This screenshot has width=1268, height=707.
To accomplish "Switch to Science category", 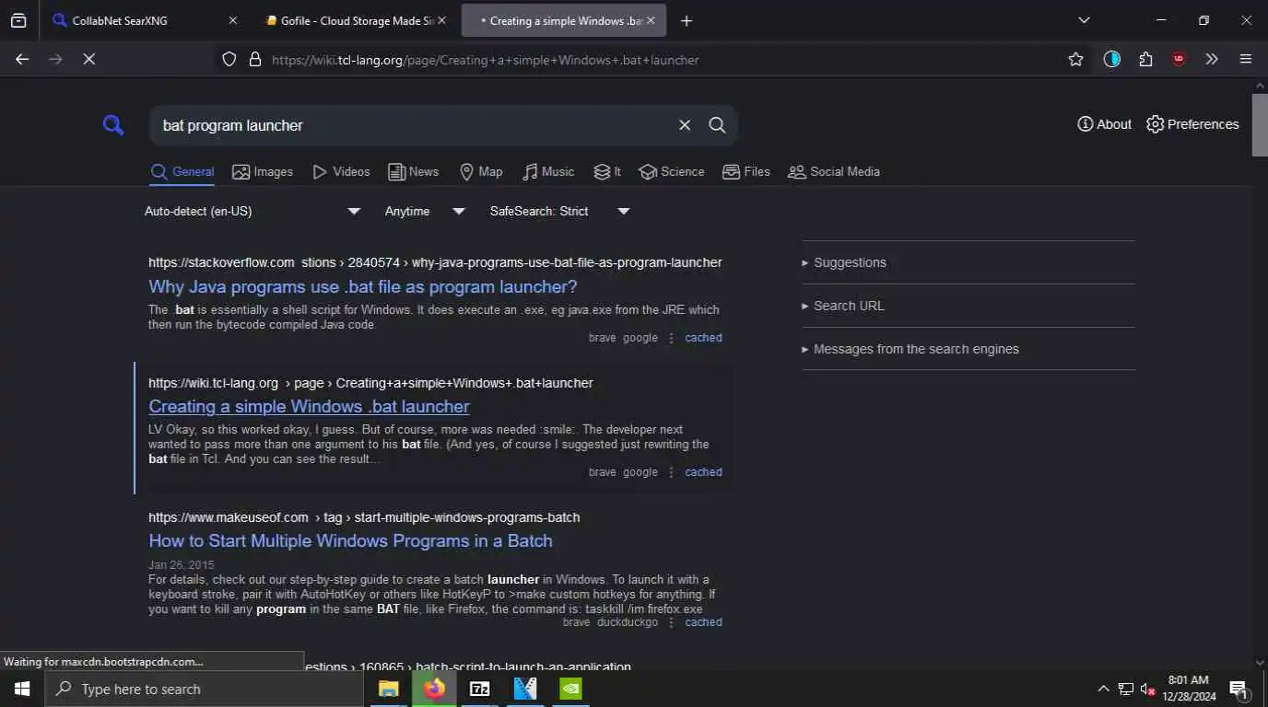I will click(x=672, y=172).
